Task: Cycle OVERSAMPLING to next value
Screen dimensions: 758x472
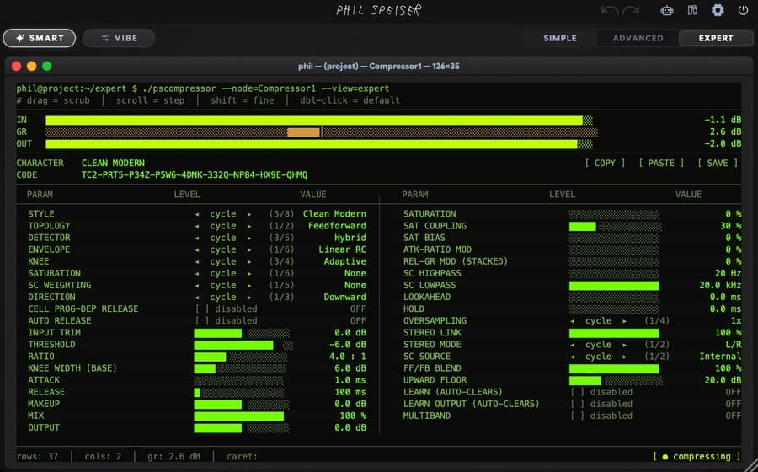Action: coord(625,320)
